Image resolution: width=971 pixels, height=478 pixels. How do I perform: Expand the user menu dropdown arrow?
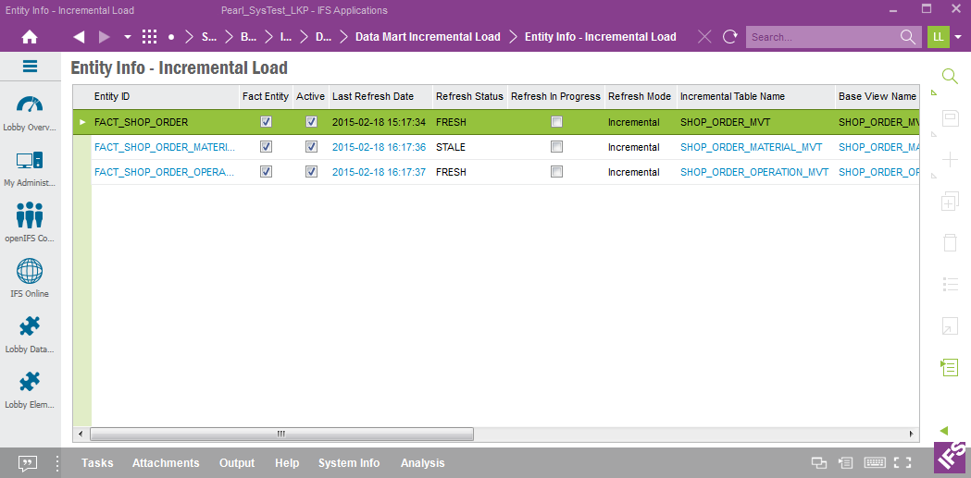pos(959,37)
